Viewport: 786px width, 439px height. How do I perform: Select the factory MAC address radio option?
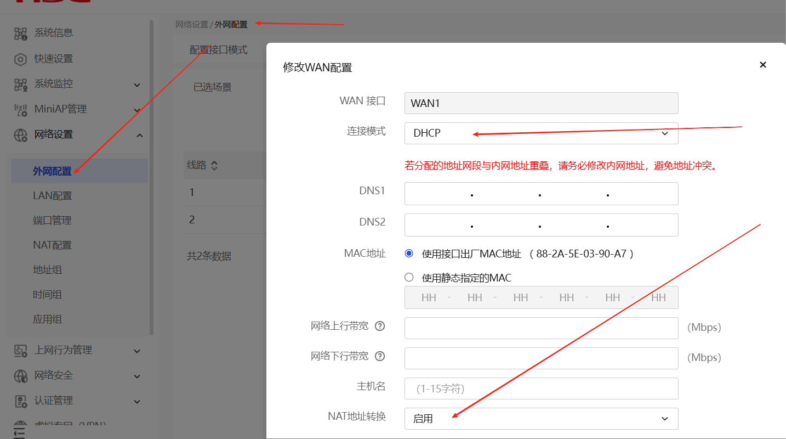[x=409, y=254]
